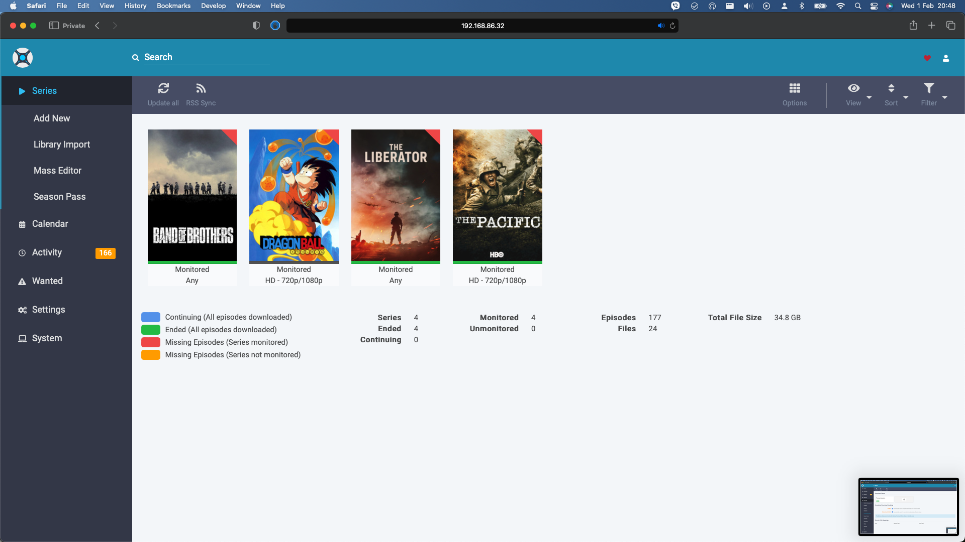This screenshot has width=965, height=542.
Task: Click the red Missing Episodes monitored swatch
Action: (x=151, y=342)
